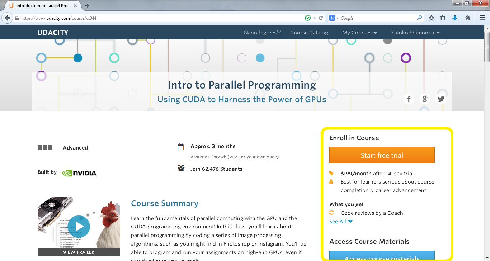Go to the browser home icon
This screenshot has width=490, height=261.
[467, 18]
